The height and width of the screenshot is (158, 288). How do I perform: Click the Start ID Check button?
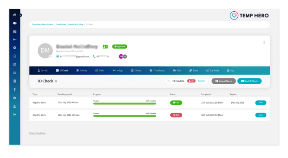point(249,81)
